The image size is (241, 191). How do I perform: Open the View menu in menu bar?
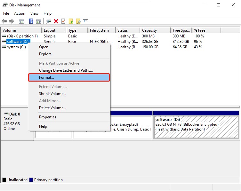pos(34,13)
